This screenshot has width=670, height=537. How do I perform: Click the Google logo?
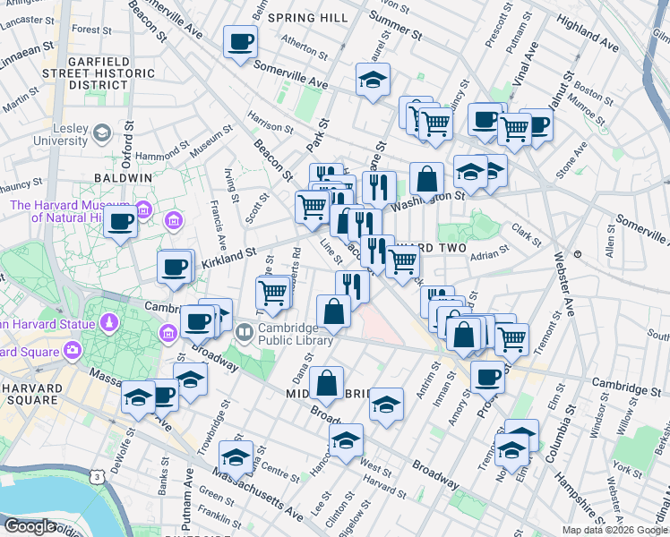[x=30, y=527]
